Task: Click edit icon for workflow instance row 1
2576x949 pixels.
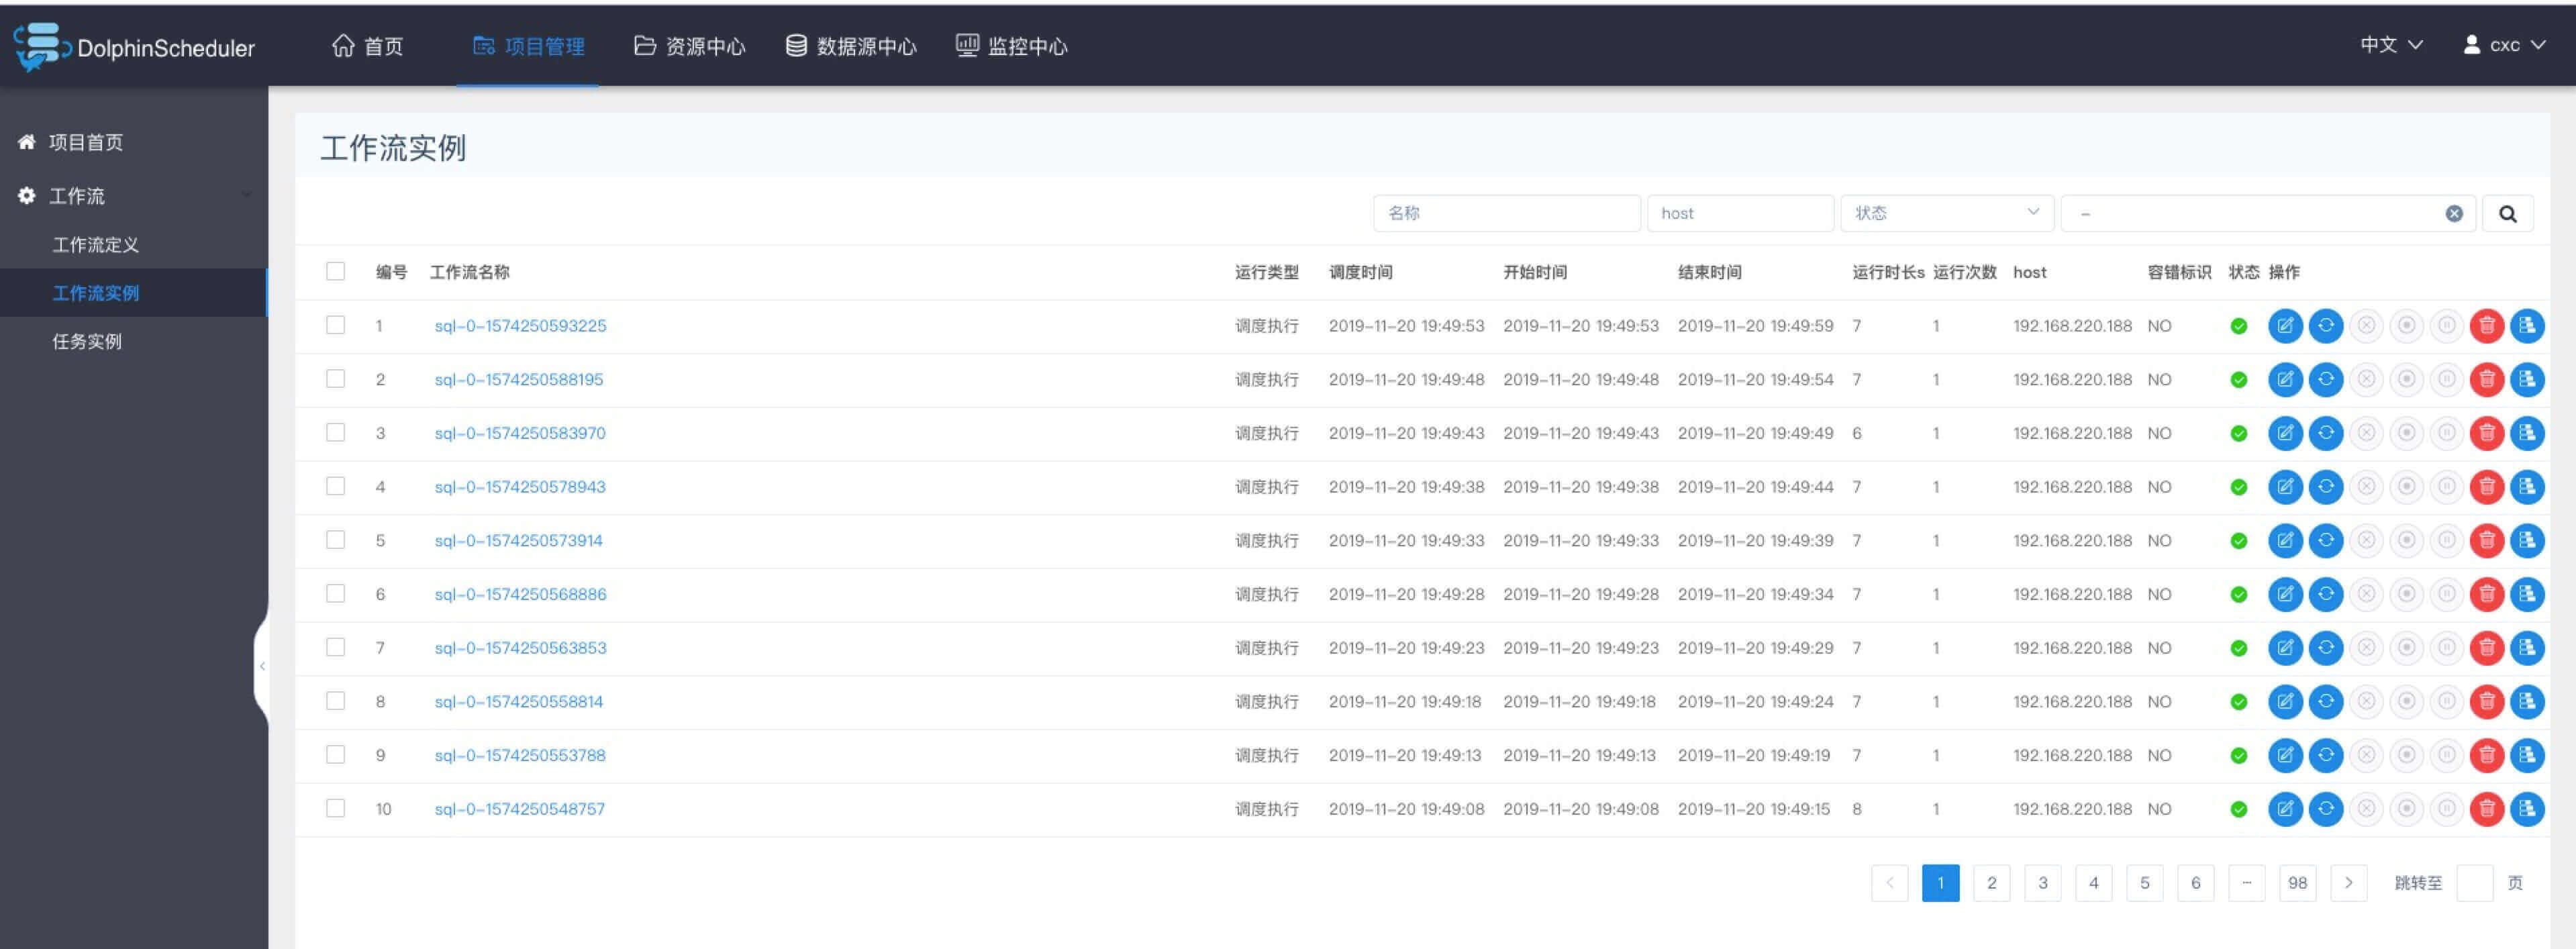Action: pos(2285,326)
